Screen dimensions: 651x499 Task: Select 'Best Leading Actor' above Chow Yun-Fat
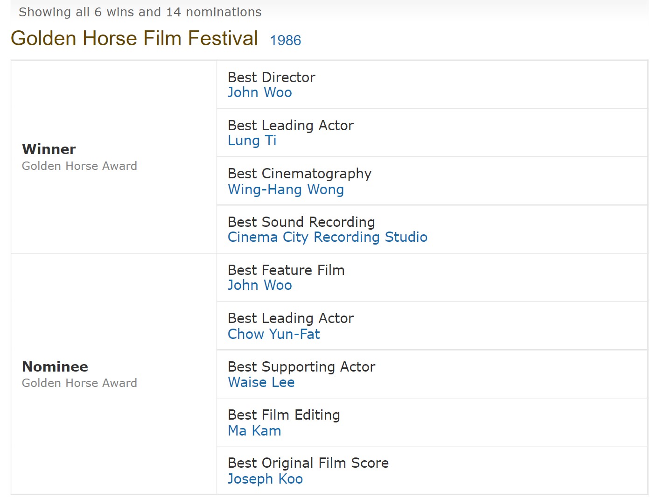291,318
